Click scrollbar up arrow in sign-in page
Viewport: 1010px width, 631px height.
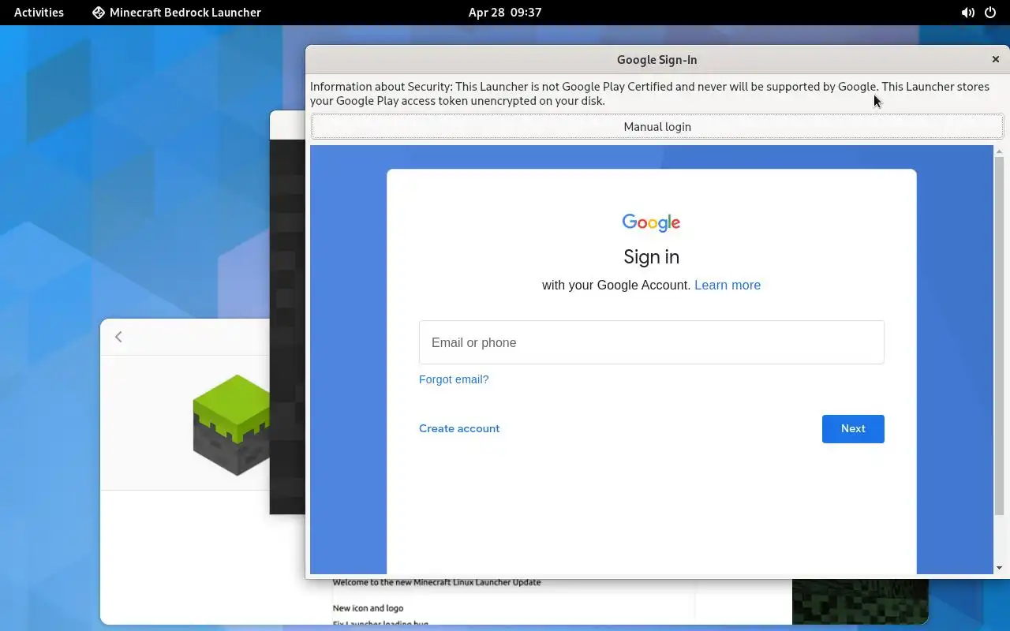point(999,151)
